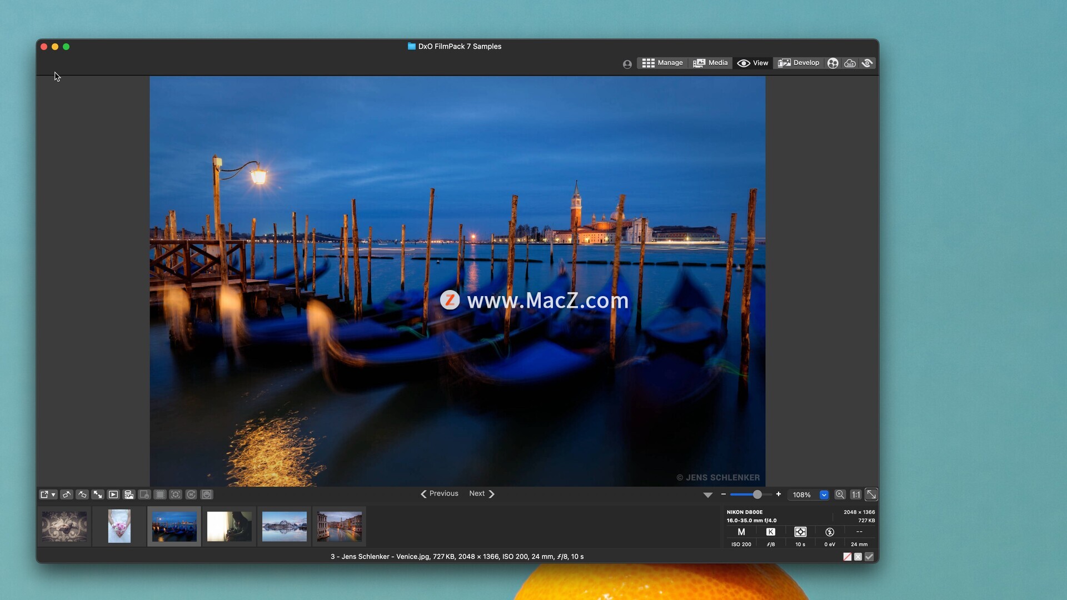Screen dimensions: 1067x600
Task: Zoom out with the minus button
Action: click(x=723, y=494)
